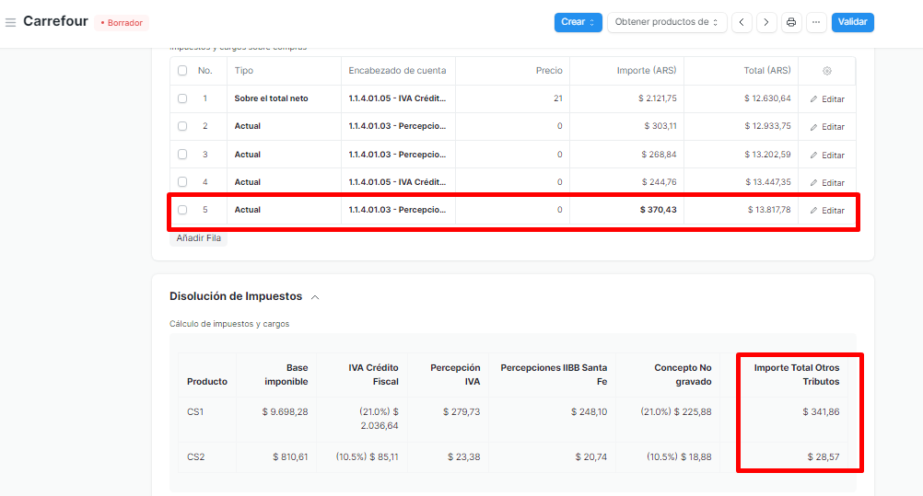The height and width of the screenshot is (496, 923).
Task: Open the three-dots more options menu
Action: pyautogui.click(x=816, y=22)
